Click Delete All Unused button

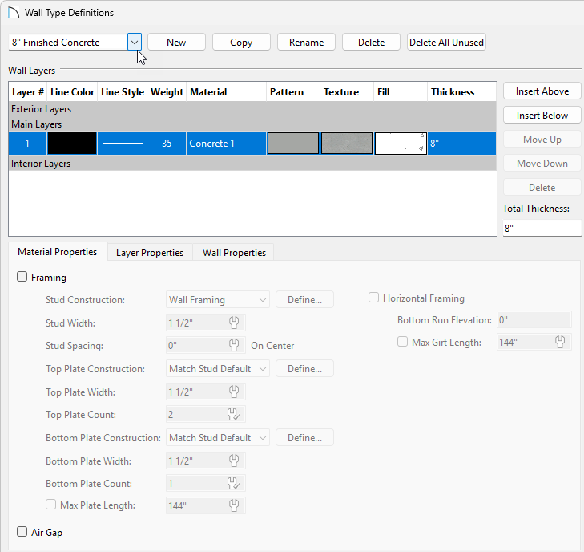(446, 43)
